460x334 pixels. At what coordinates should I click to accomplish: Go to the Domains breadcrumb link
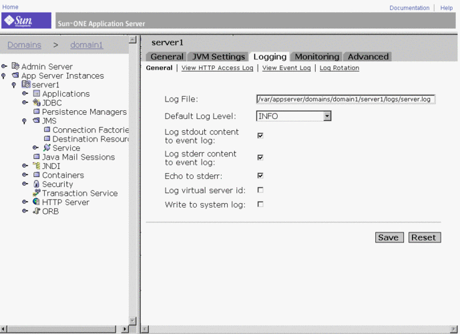pos(24,45)
